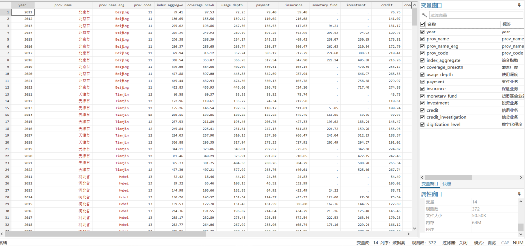Select the payment column header in the grid

click(263, 5)
